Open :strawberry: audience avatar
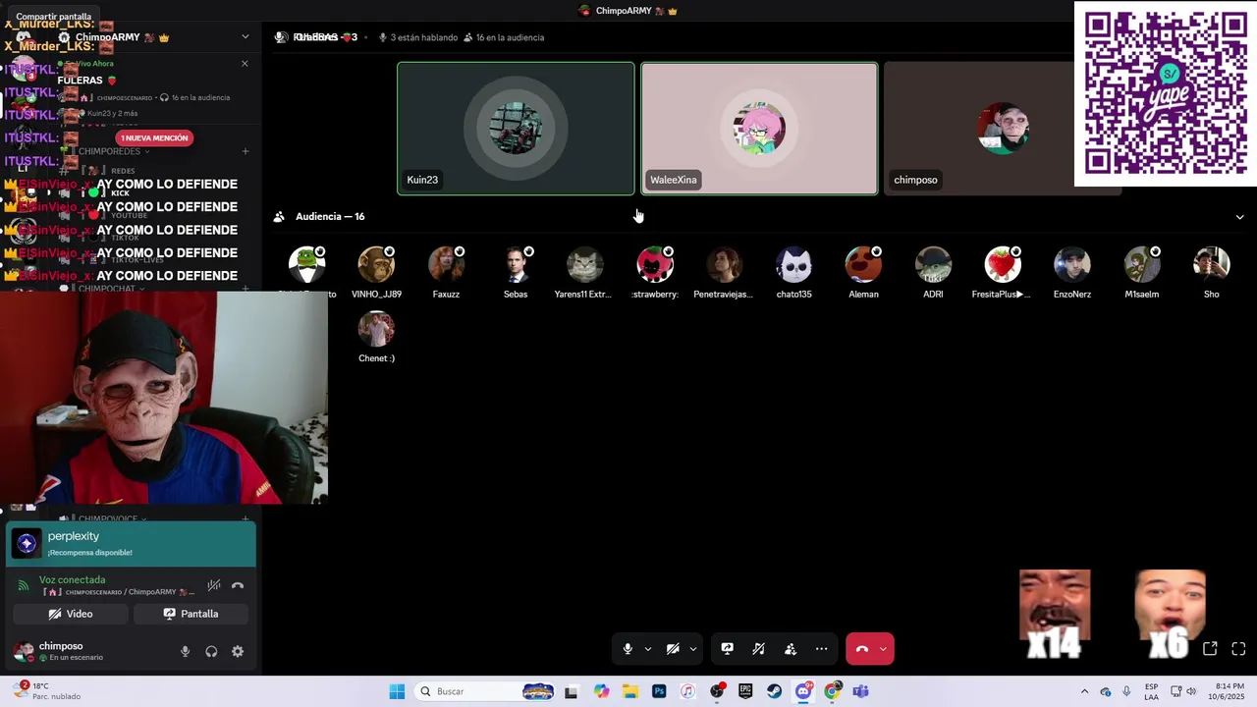This screenshot has width=1257, height=707. [655, 264]
